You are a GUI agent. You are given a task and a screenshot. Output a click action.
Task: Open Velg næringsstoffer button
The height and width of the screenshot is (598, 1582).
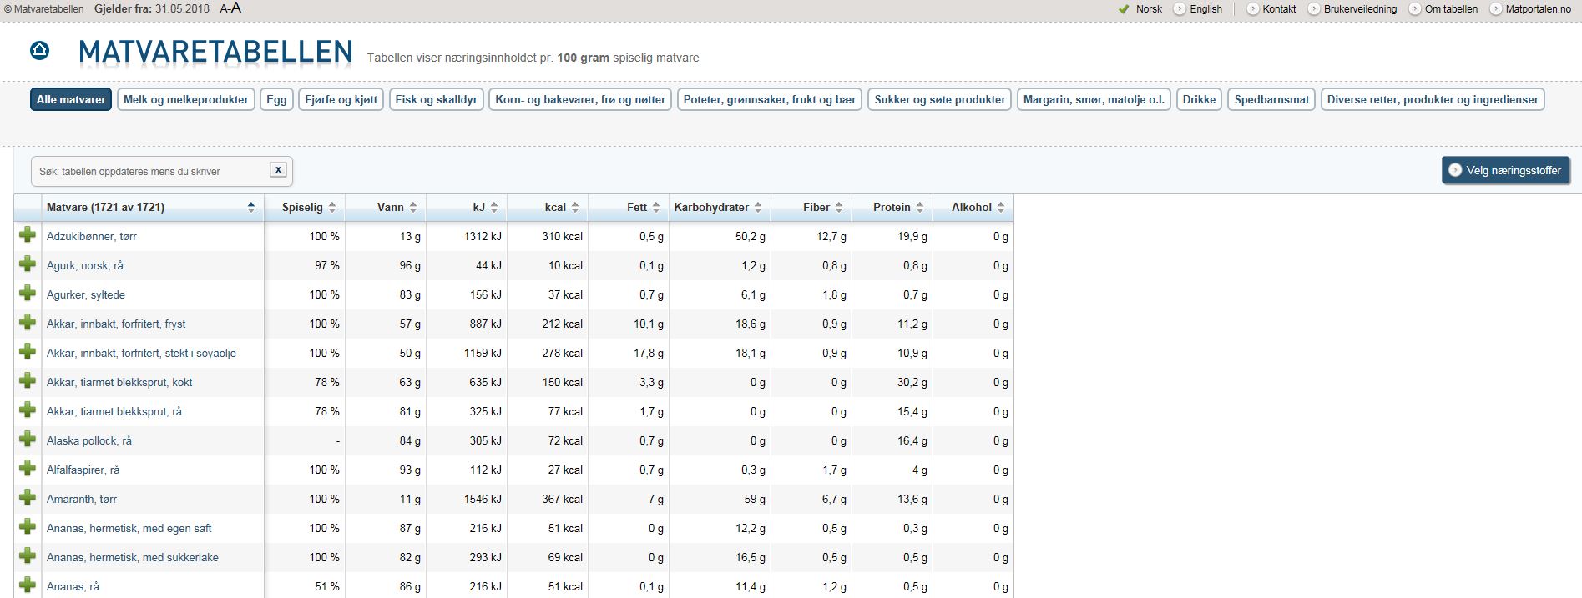pyautogui.click(x=1505, y=170)
